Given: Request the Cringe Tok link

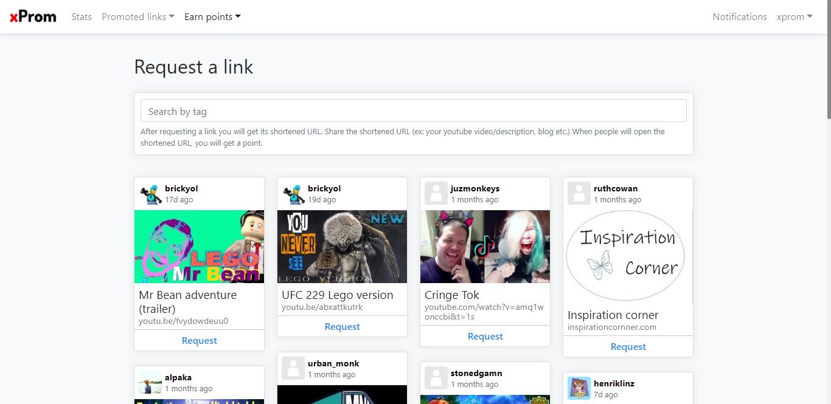Looking at the screenshot, I should 485,337.
